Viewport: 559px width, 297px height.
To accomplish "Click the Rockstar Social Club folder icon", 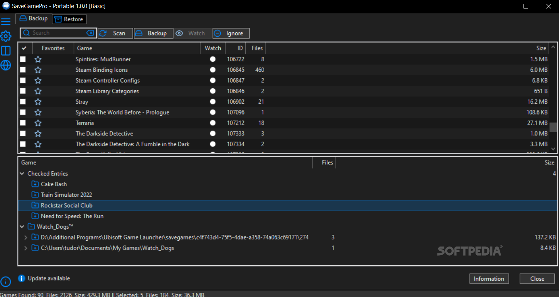I will (x=35, y=206).
